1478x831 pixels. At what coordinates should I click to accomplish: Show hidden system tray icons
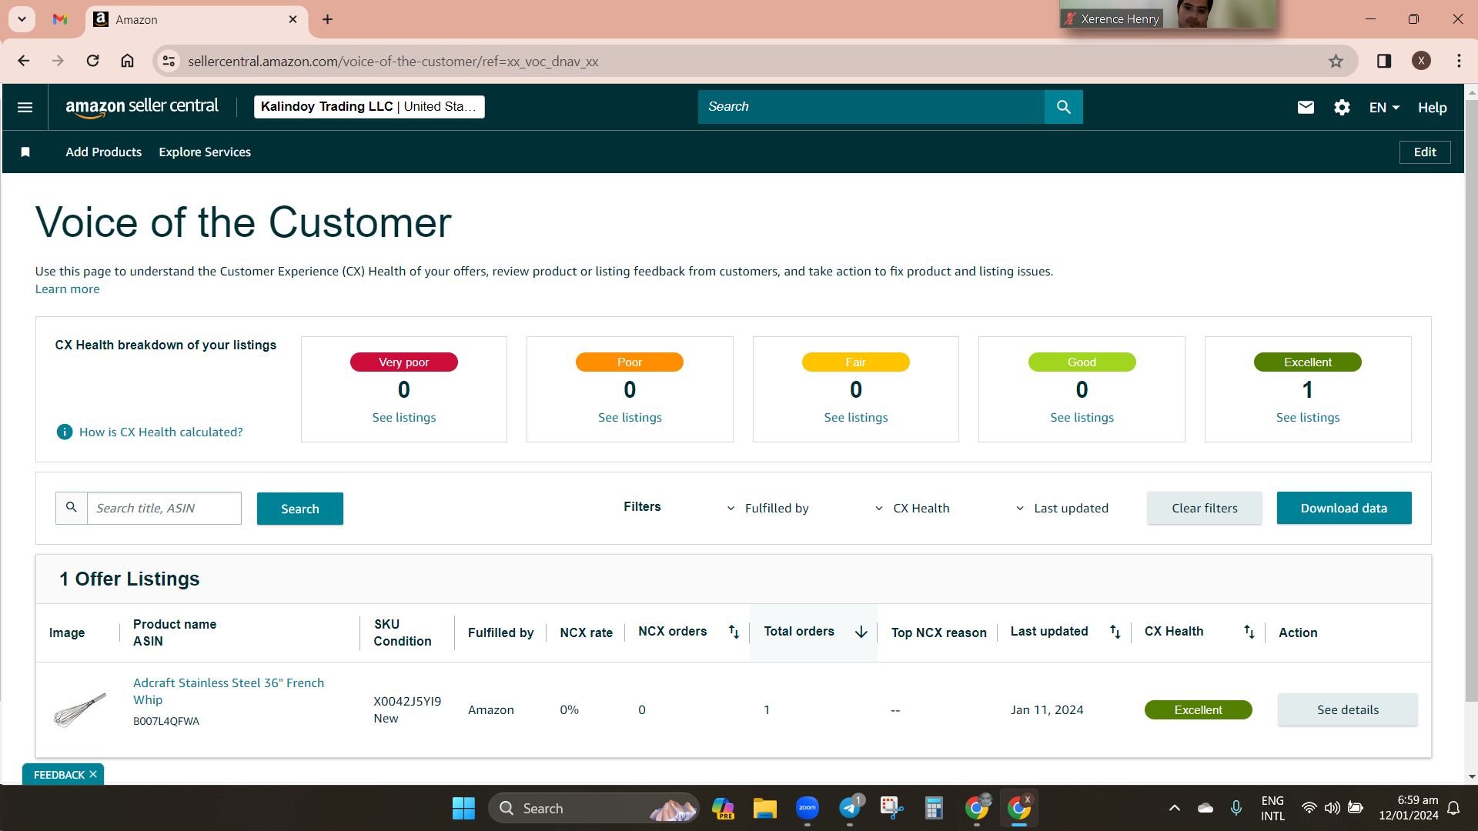1174,808
